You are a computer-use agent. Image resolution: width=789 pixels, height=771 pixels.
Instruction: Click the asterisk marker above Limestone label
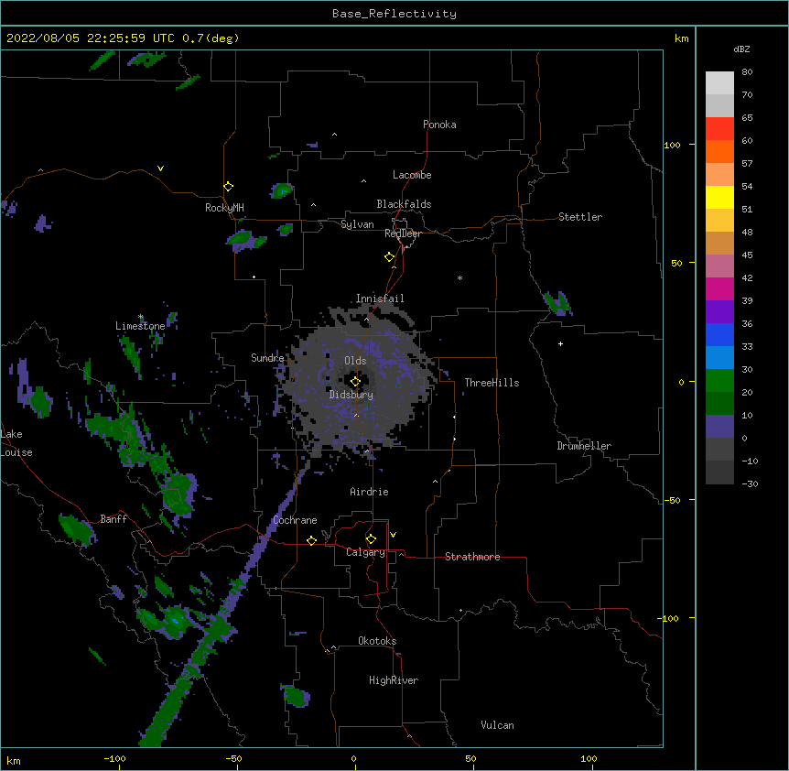(141, 317)
